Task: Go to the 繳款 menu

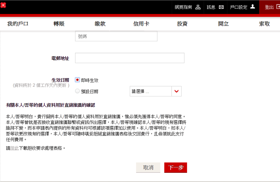Action: click(x=100, y=24)
